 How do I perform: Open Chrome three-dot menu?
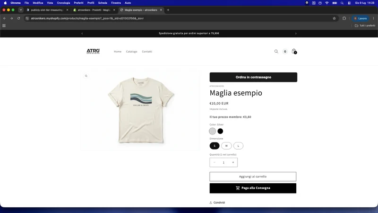coord(373,18)
